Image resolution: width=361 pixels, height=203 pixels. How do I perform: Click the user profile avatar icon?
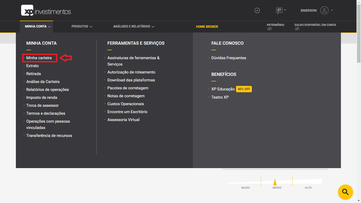[324, 11]
